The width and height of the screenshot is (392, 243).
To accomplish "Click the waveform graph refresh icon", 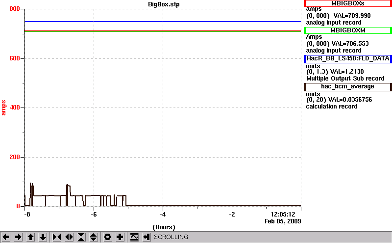I will pyautogui.click(x=134, y=237).
